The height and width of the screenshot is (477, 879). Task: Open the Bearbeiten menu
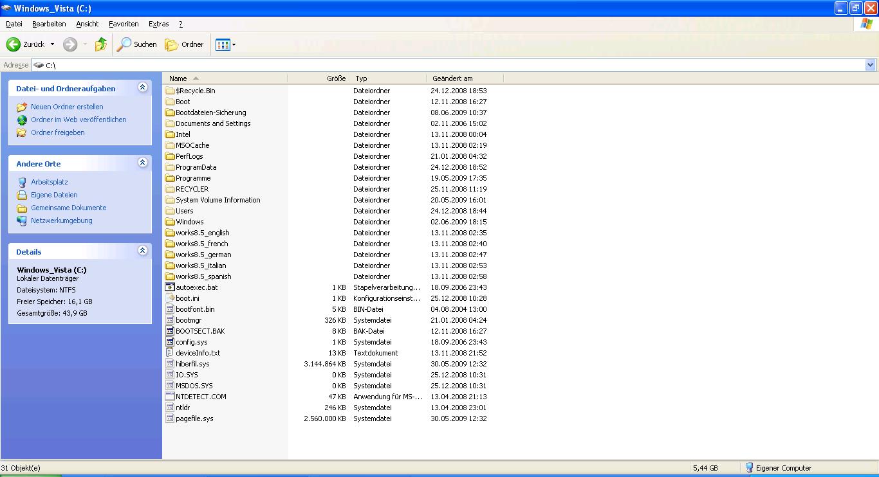coord(49,24)
